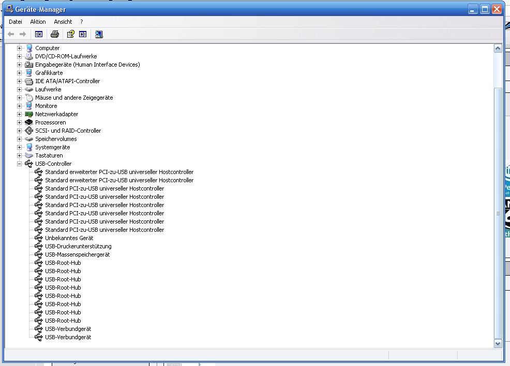The height and width of the screenshot is (366, 510).
Task: Click the IDE ATA/ATAPI-Controller icon
Action: point(29,81)
